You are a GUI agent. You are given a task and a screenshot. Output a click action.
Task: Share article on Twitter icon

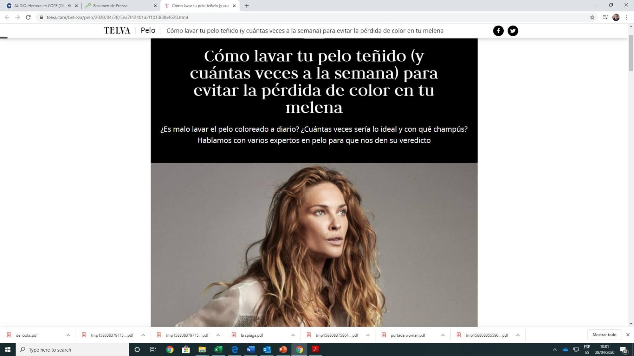tap(513, 31)
